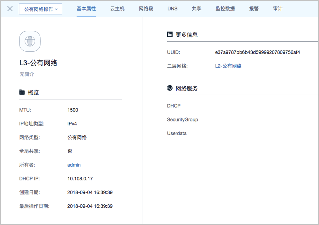Switch to the 网络段 tab
The width and height of the screenshot is (319, 225).
point(146,9)
